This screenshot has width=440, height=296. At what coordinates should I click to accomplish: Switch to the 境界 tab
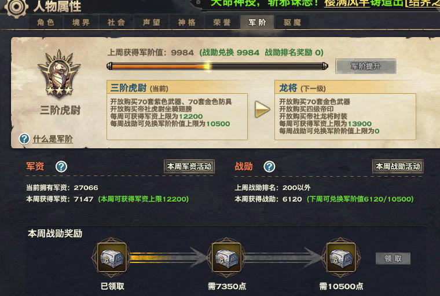click(81, 22)
